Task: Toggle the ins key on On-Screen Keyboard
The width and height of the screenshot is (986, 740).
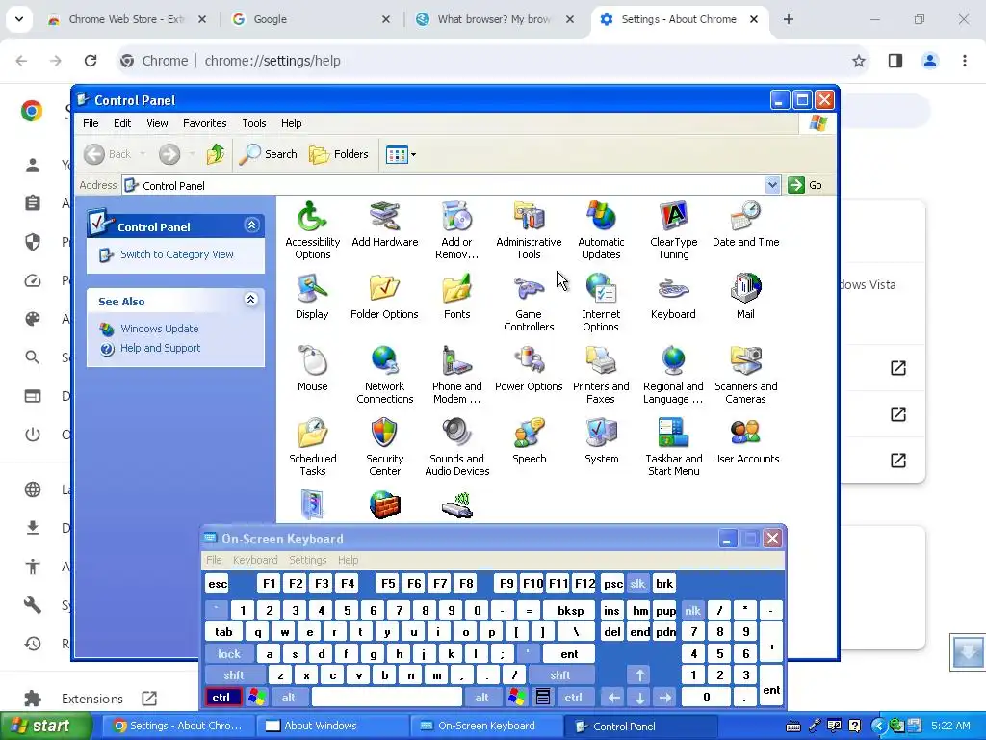Action: tap(611, 610)
